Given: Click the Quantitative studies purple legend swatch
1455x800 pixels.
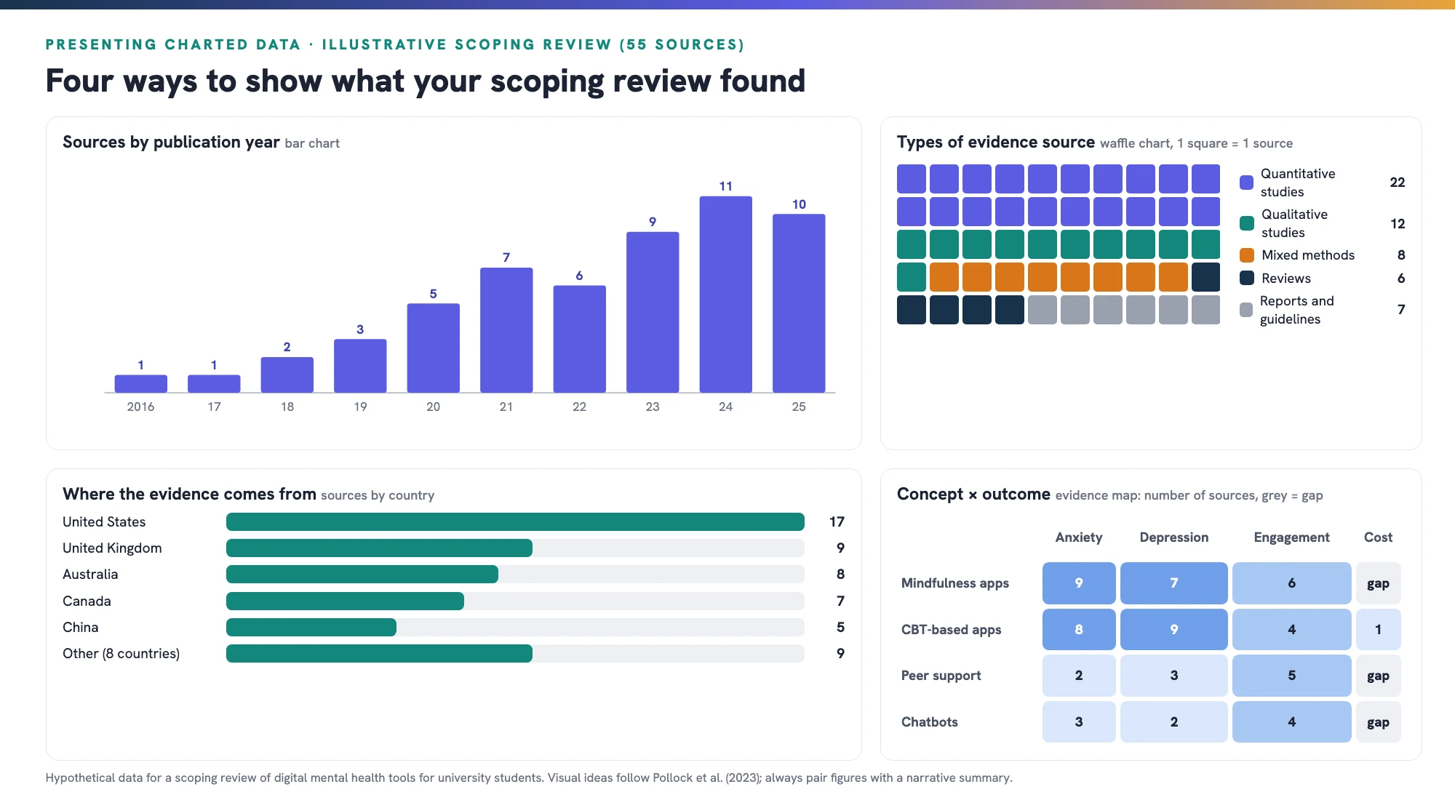Looking at the screenshot, I should (x=1246, y=183).
